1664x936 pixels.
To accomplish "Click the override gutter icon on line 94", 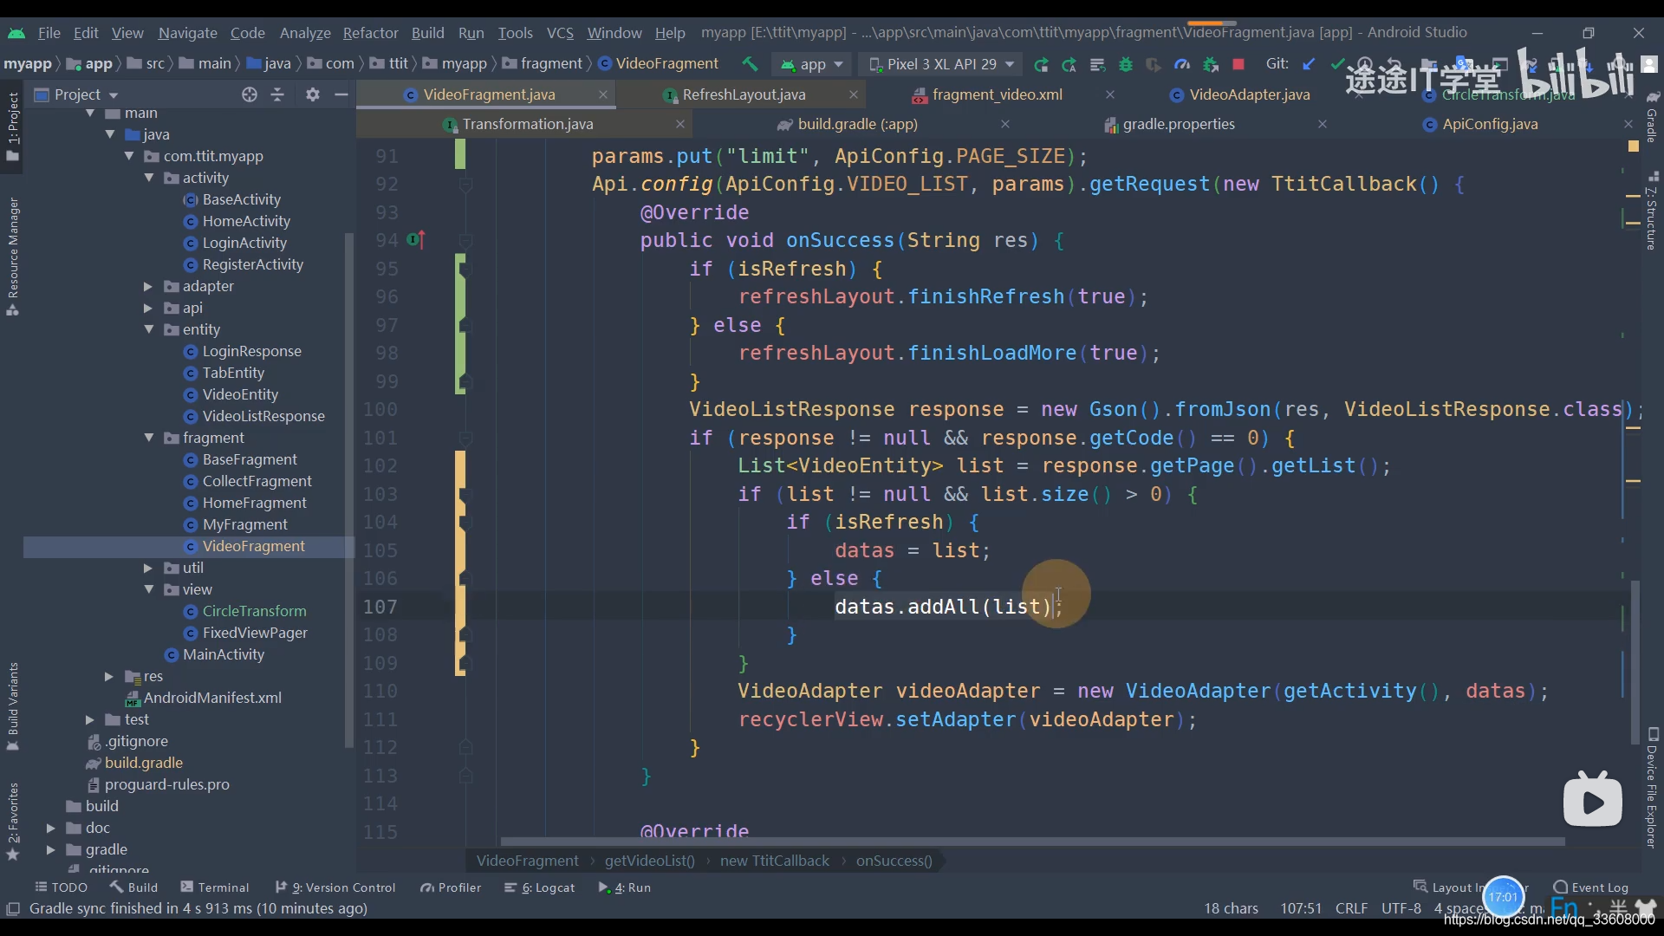I will pos(416,240).
